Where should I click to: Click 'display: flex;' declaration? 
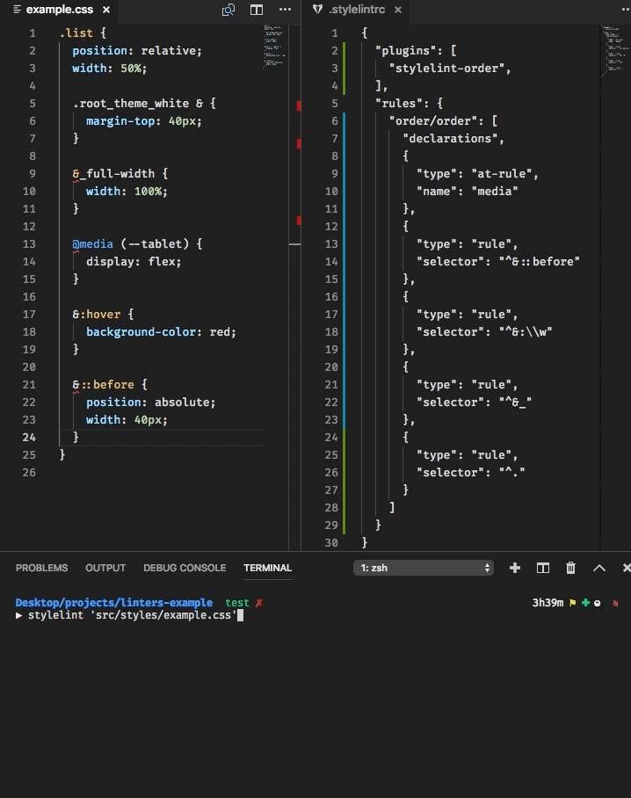coord(134,262)
